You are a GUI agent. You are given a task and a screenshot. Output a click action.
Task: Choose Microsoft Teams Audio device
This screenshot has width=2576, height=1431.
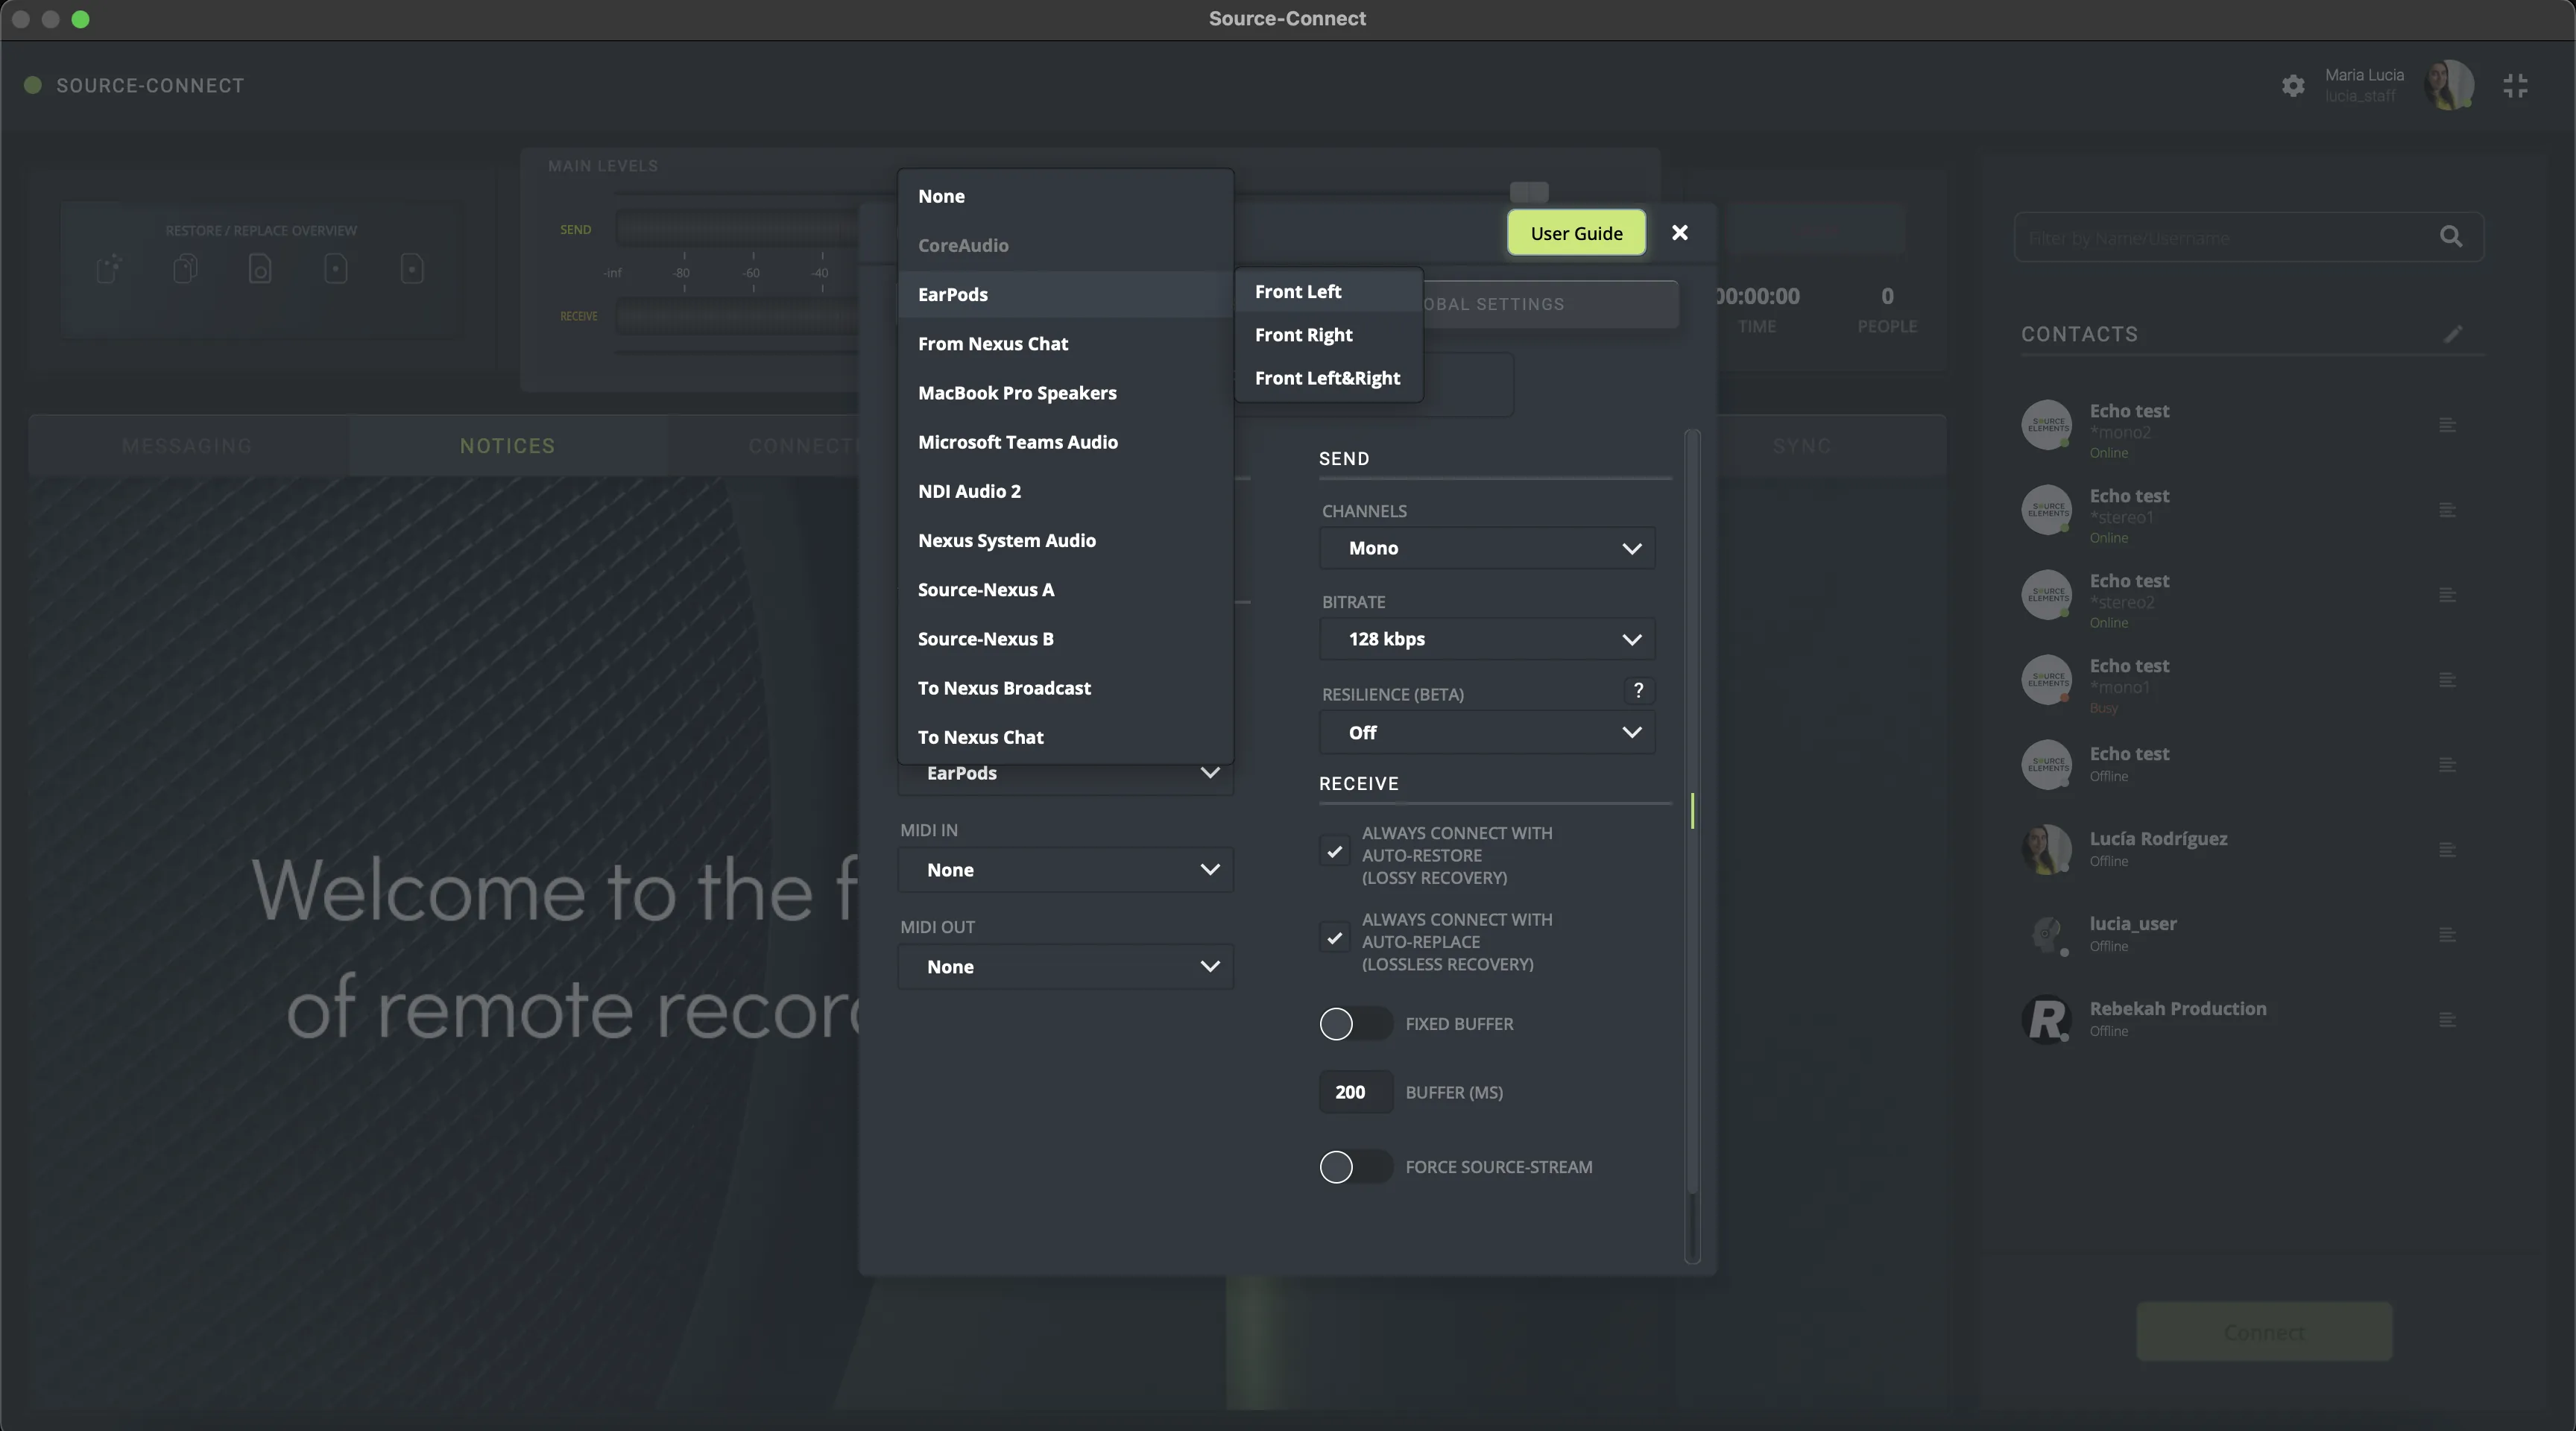click(x=1066, y=442)
